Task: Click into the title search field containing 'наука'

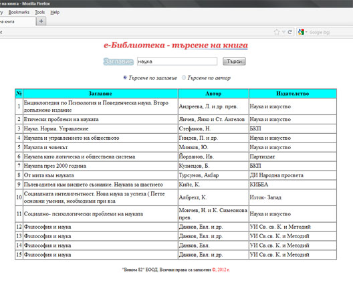Action: click(x=177, y=62)
